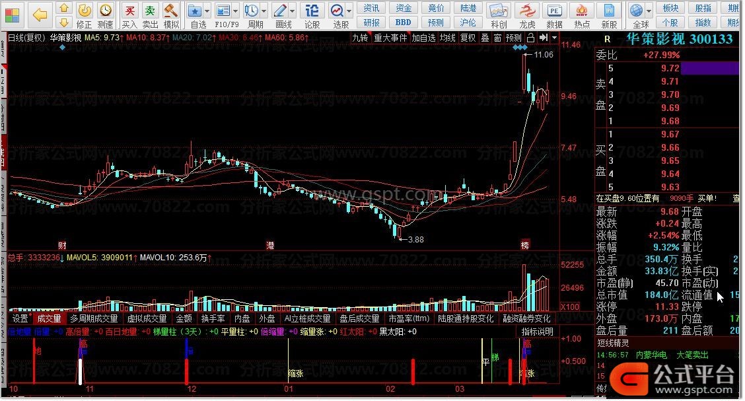The width and height of the screenshot is (745, 401).
Task: Open the 新股 IPO icon
Action: coord(609,11)
